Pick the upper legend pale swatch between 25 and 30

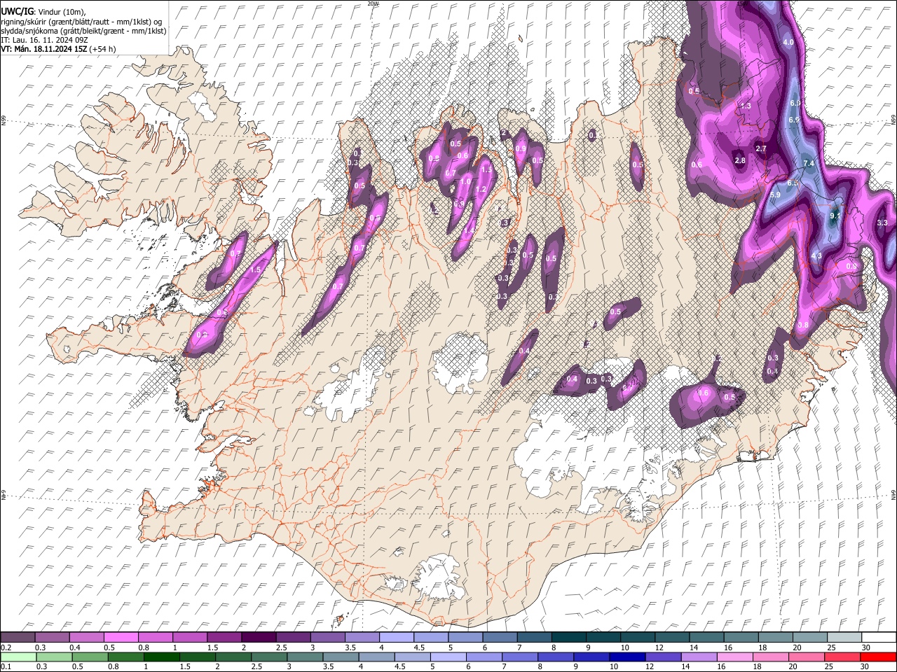(844, 637)
